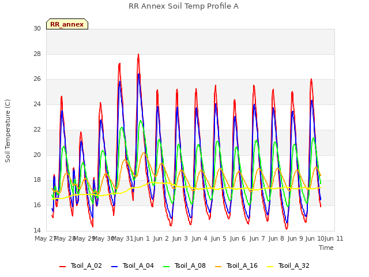Click the Jun 7 x-axis tick label
Image resolution: width=369 pixels, height=277 pixels.
coord(257,238)
